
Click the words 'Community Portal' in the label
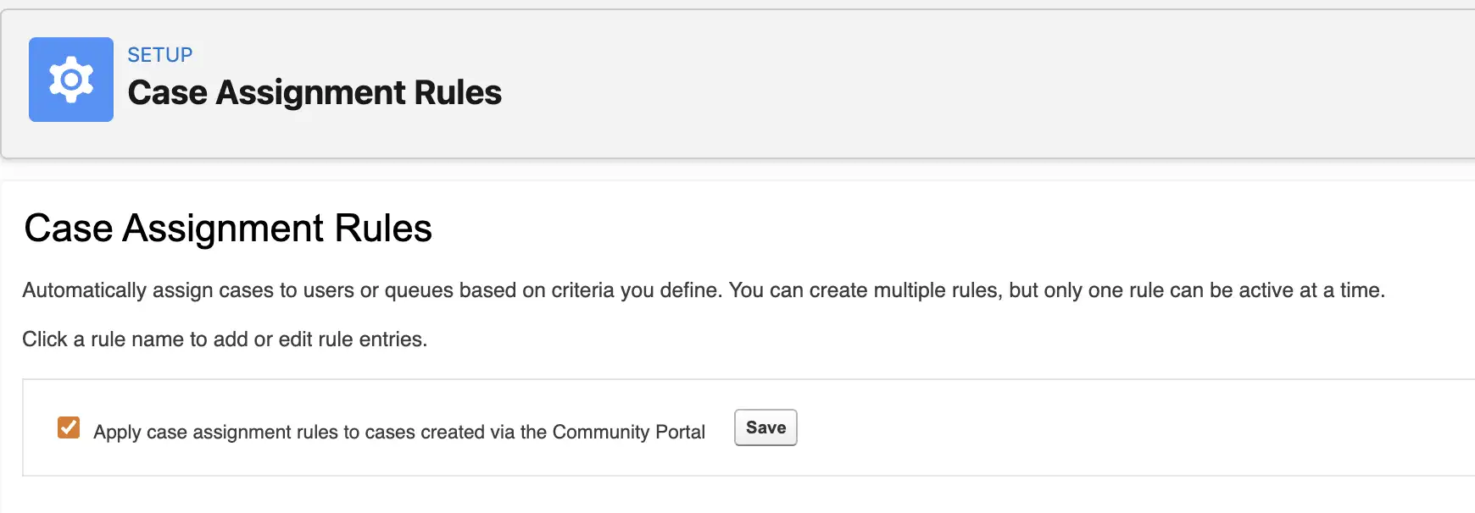[x=628, y=432]
